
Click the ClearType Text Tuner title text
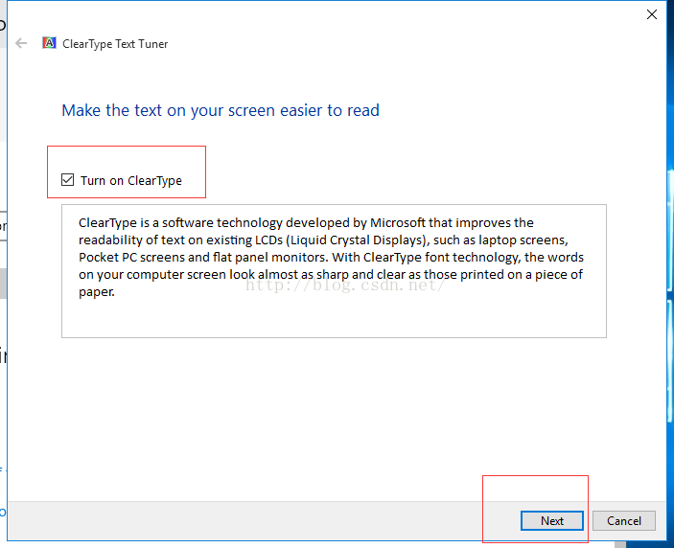(115, 44)
